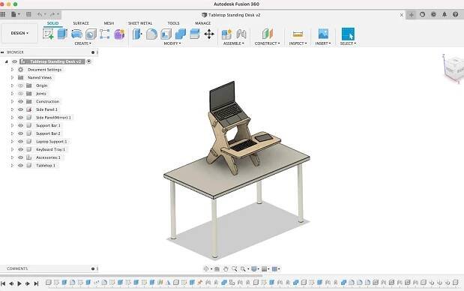Choose the Fillet tool icon
This screenshot has height=291, width=464.
[x=152, y=34]
